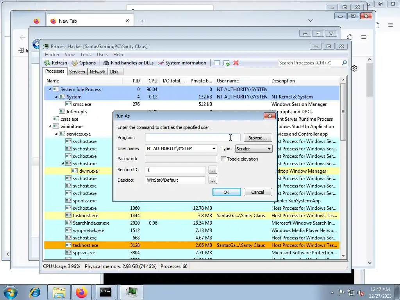Collapse the System process node

pyautogui.click(x=56, y=97)
